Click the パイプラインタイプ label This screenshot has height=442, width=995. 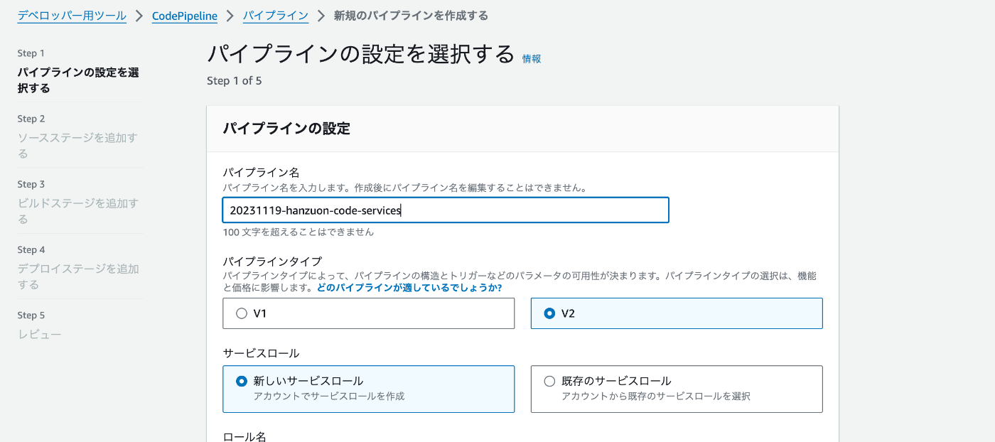click(x=272, y=262)
